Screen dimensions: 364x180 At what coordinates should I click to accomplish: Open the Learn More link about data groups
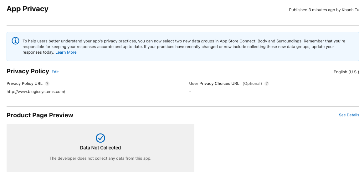tap(66, 52)
